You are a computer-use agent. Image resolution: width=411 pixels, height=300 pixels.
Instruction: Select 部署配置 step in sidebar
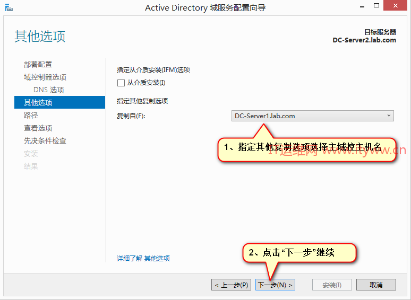click(x=38, y=64)
